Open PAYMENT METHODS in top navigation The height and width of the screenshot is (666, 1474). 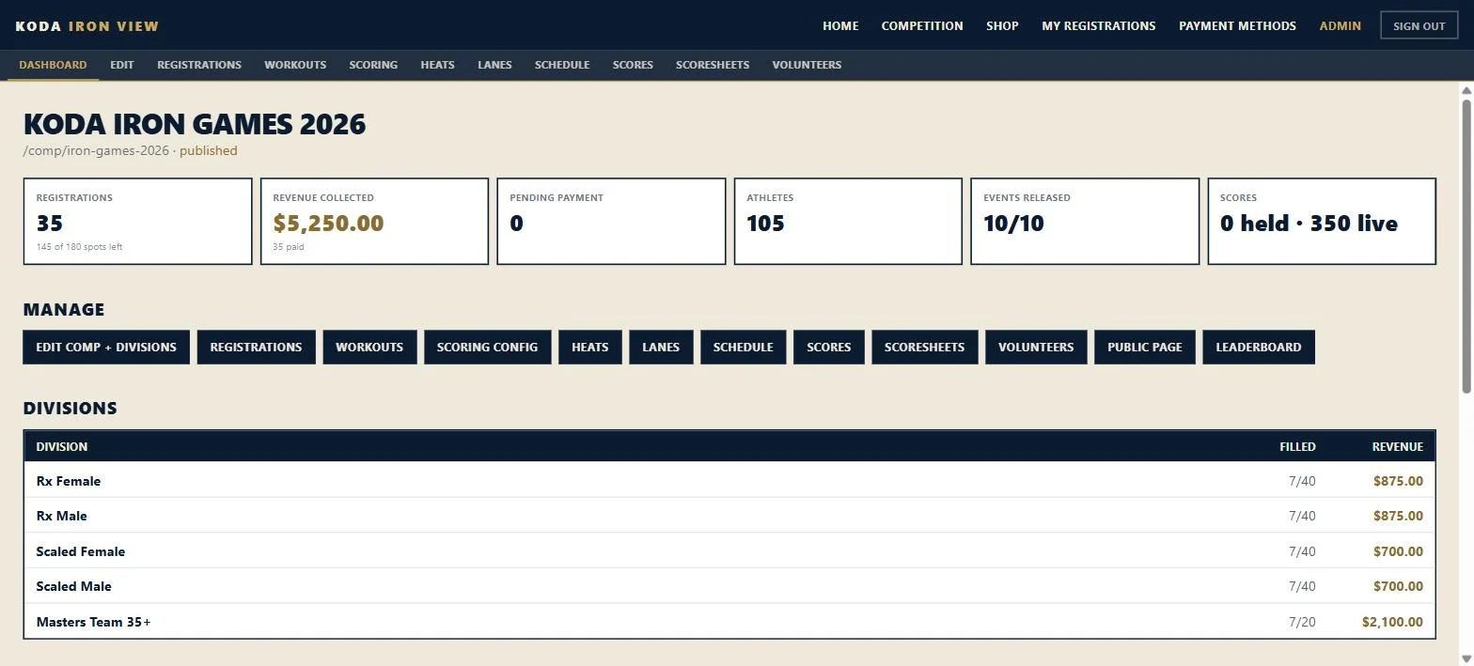click(x=1237, y=25)
